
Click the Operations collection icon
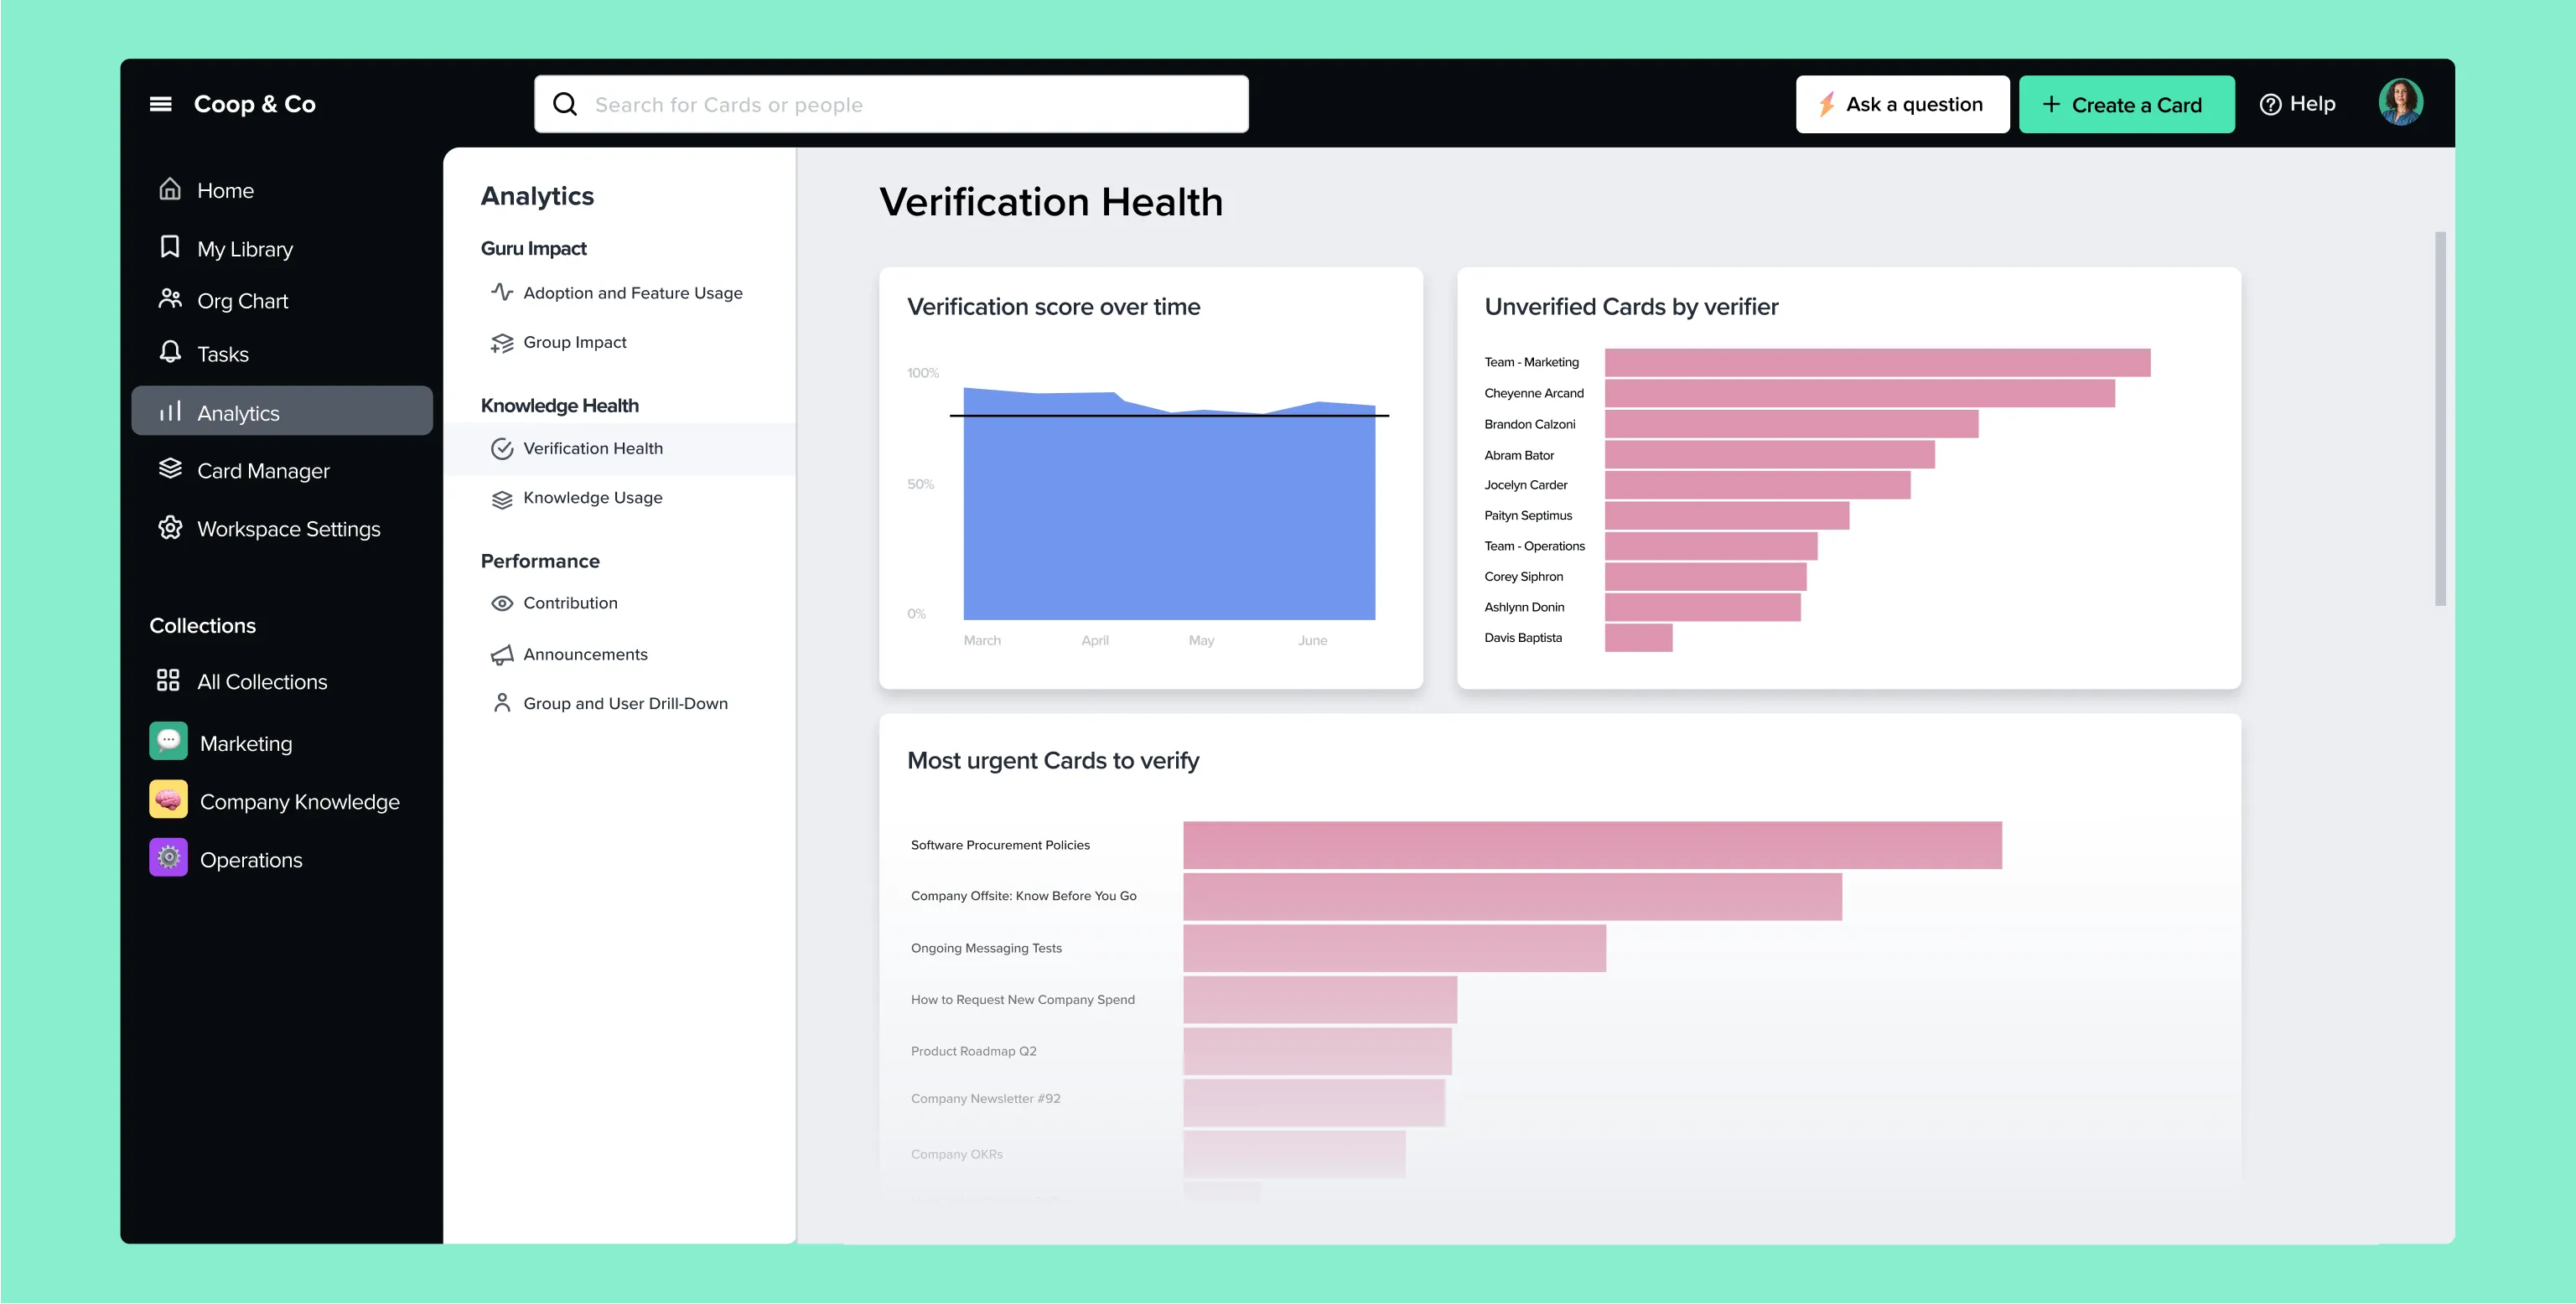(168, 857)
